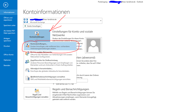This screenshot has width=176, height=112.
Task: Open Office-Konto in the sidebar
Action: click(9, 55)
